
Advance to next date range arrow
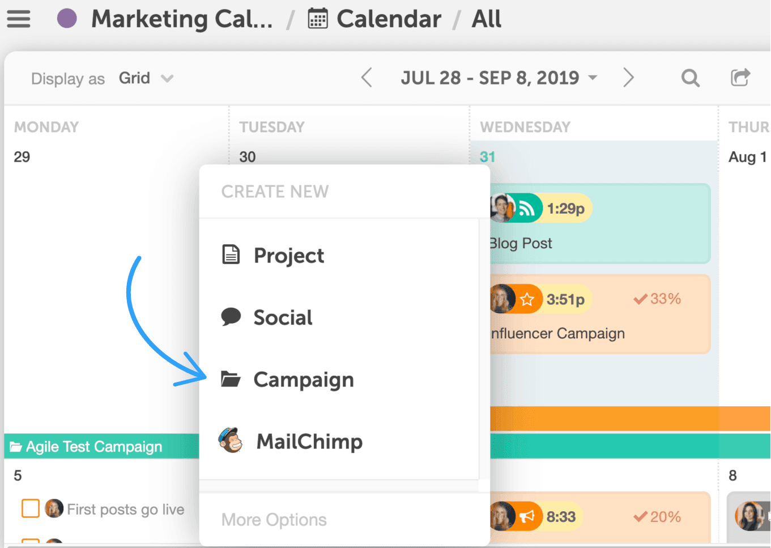[628, 78]
